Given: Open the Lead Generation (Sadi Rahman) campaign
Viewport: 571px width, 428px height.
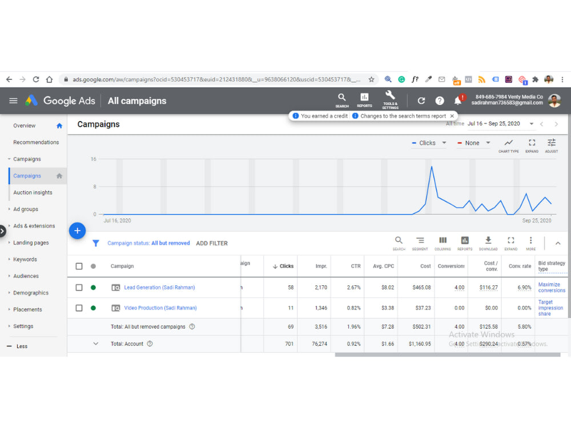Looking at the screenshot, I should (x=159, y=288).
